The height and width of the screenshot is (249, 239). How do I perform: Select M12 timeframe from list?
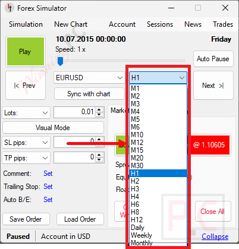158,143
